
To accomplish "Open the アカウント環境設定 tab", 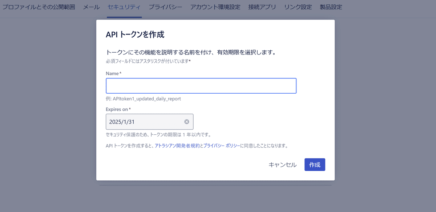I will point(215,7).
